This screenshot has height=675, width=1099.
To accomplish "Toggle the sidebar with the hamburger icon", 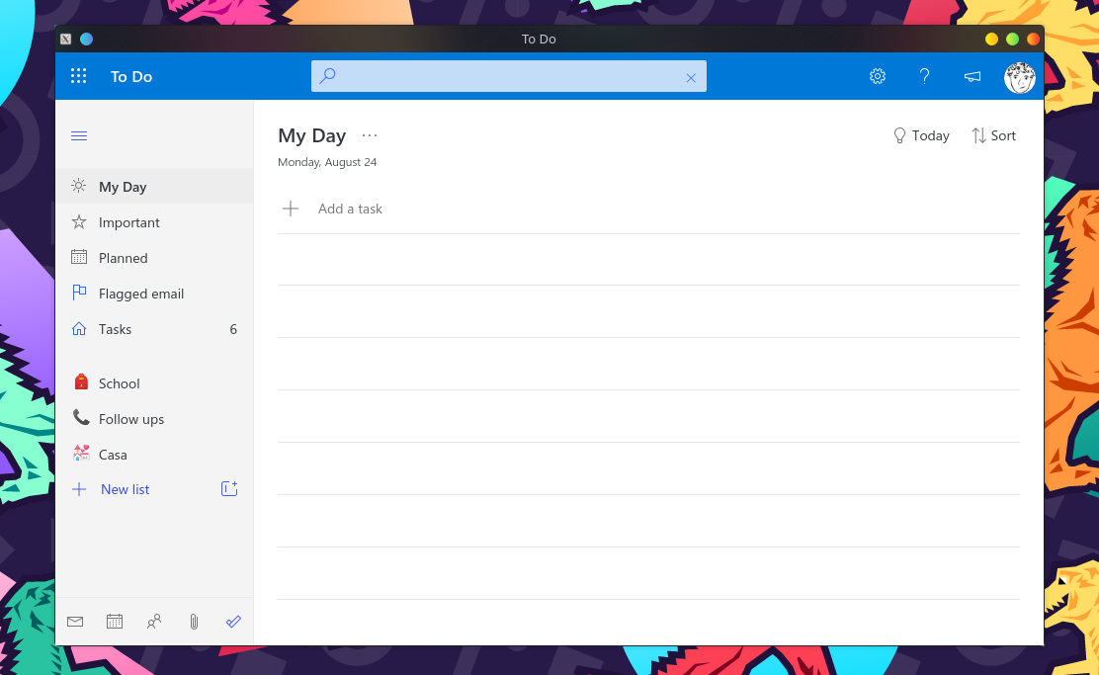I will 79,135.
